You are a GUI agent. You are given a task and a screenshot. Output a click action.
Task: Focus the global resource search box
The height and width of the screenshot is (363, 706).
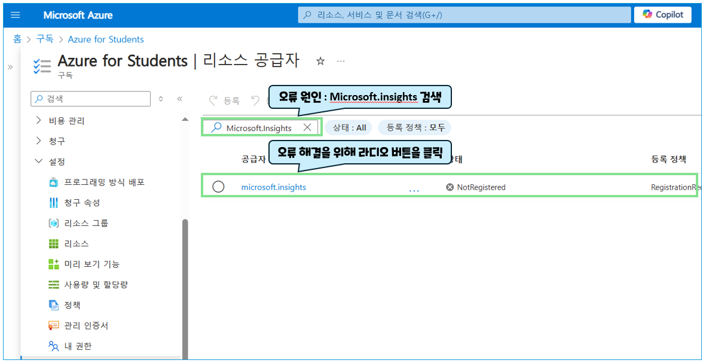(464, 15)
